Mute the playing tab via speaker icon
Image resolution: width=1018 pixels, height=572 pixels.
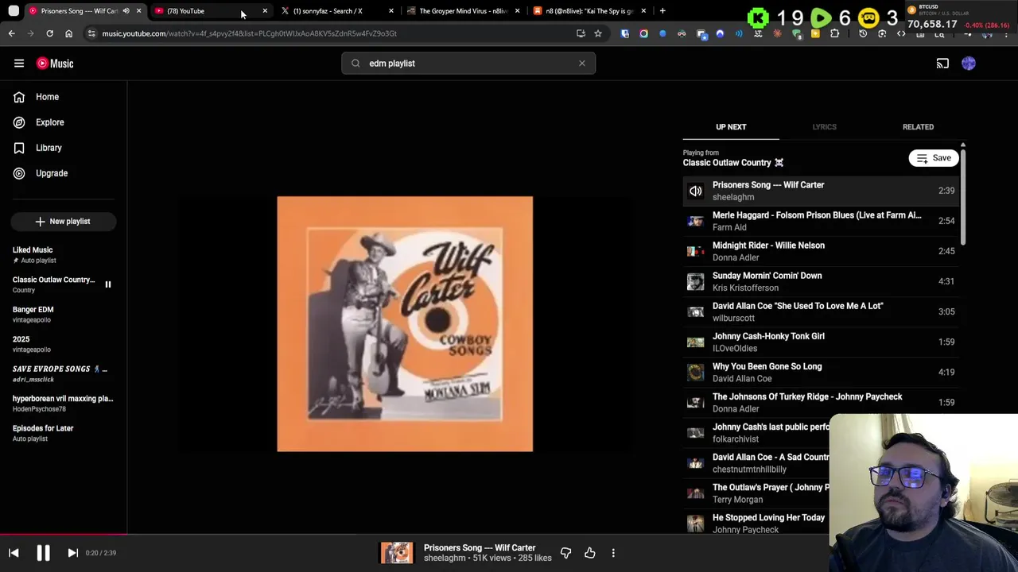coord(126,11)
